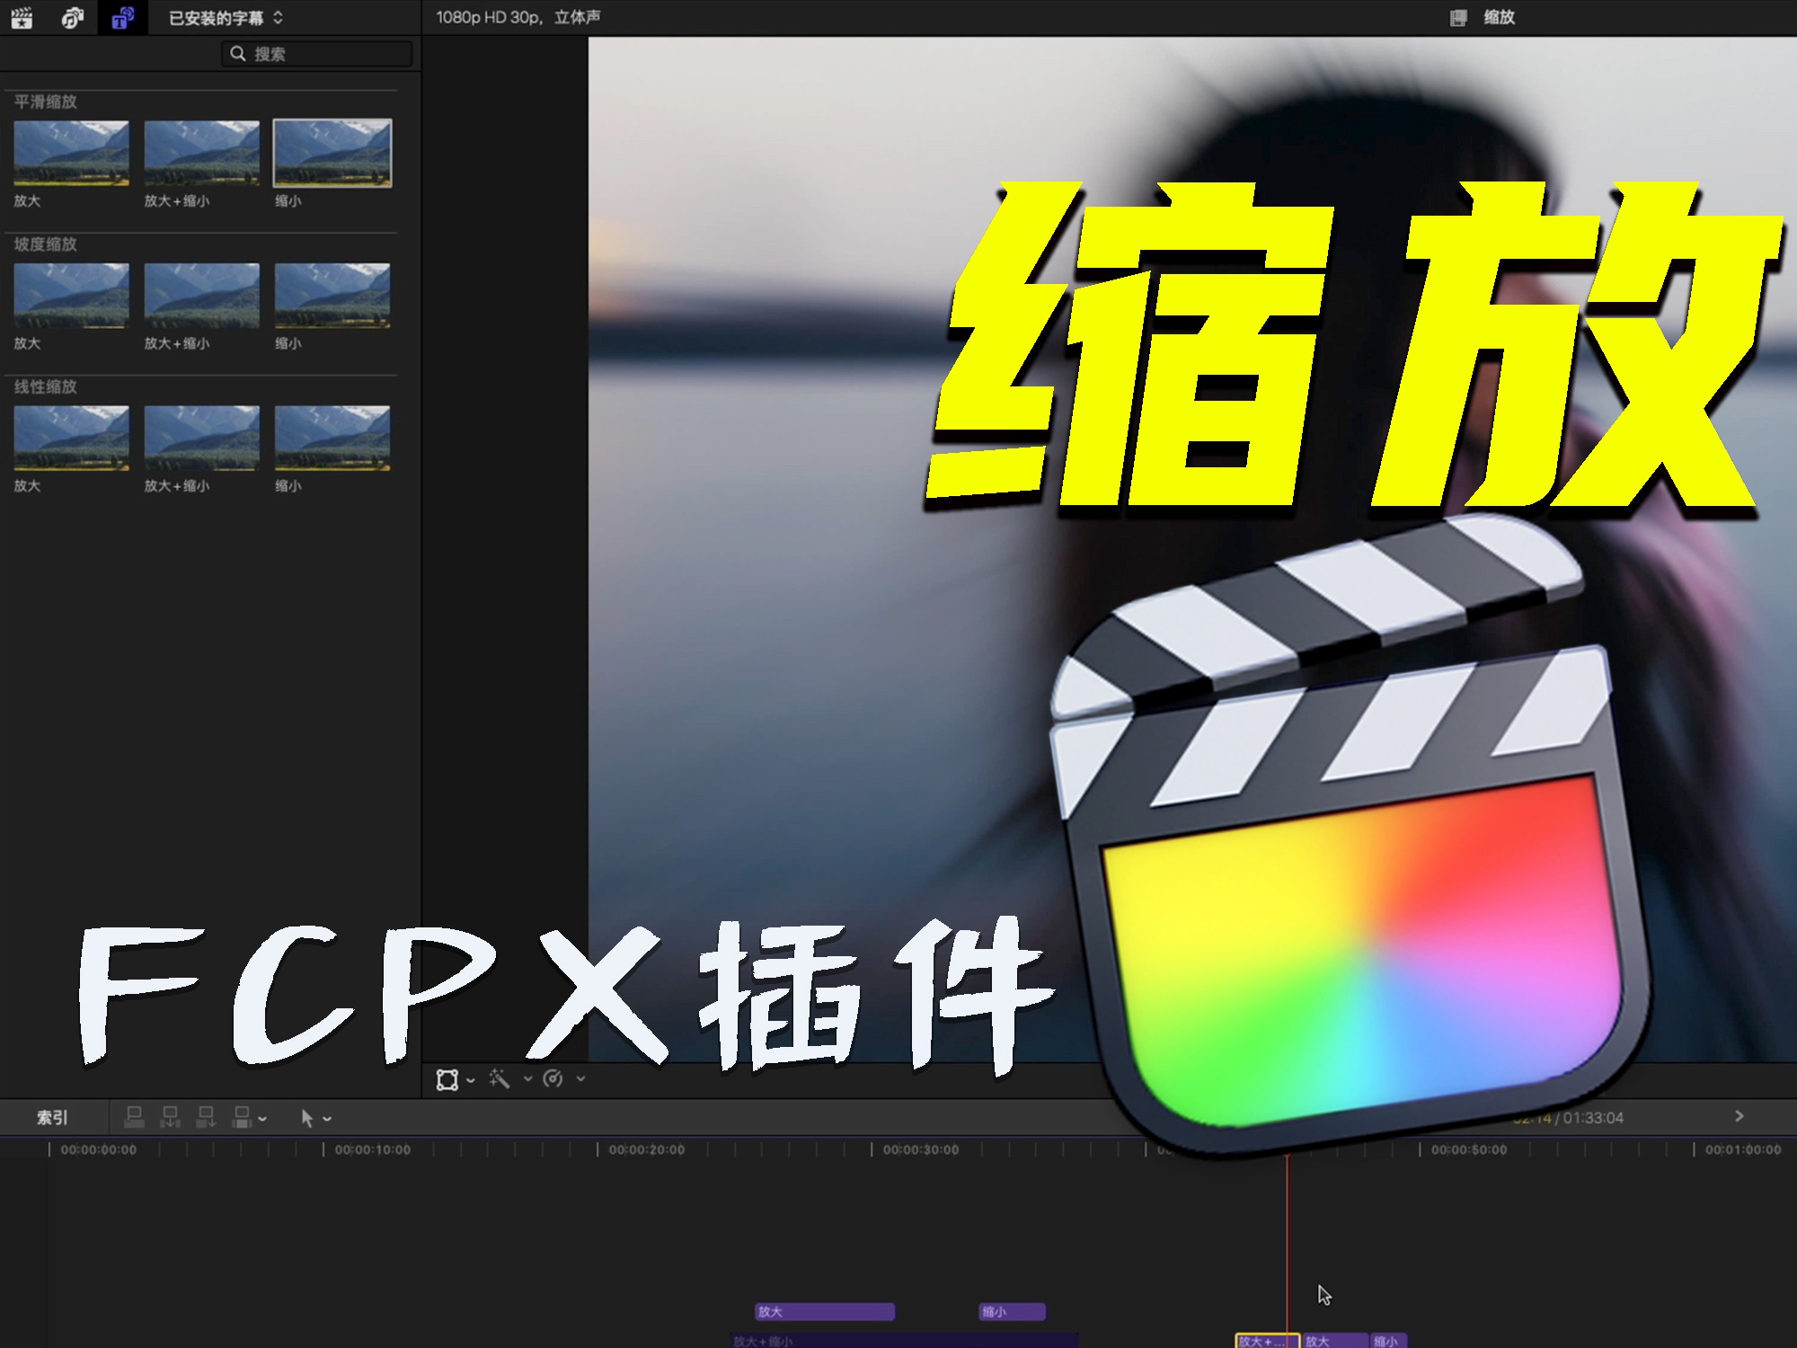The height and width of the screenshot is (1348, 1797).
Task: Click the 坡度缩放 category heading
Action: (46, 244)
